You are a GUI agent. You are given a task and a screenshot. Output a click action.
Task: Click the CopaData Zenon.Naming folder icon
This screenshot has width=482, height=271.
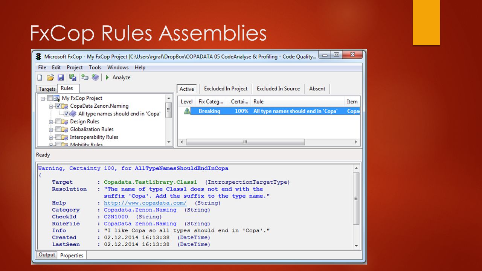[65, 106]
